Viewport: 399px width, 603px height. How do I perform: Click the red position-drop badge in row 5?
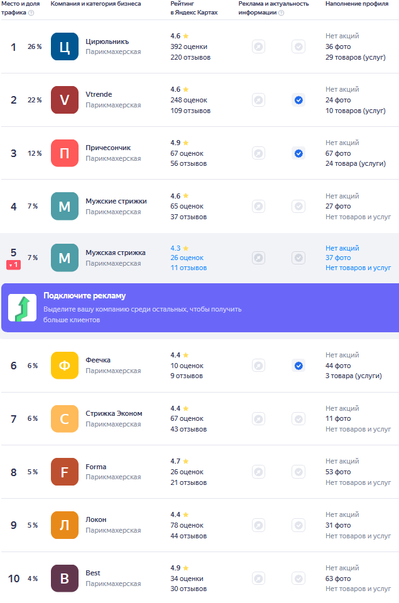tap(13, 265)
